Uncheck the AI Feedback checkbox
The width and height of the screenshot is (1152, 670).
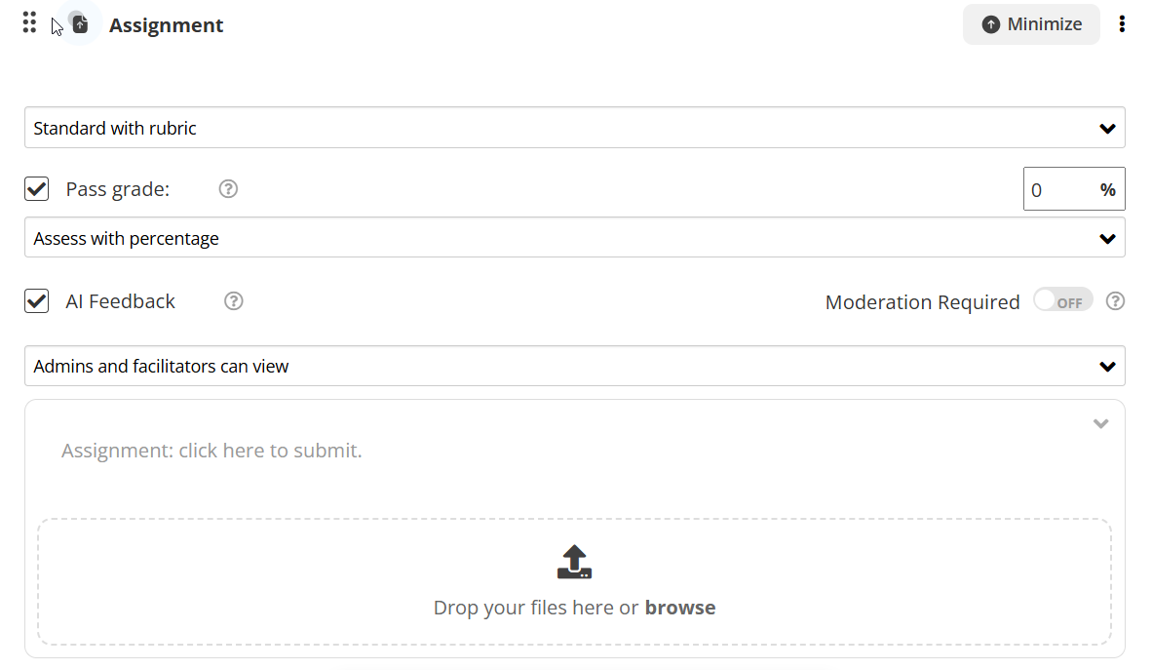tap(37, 300)
